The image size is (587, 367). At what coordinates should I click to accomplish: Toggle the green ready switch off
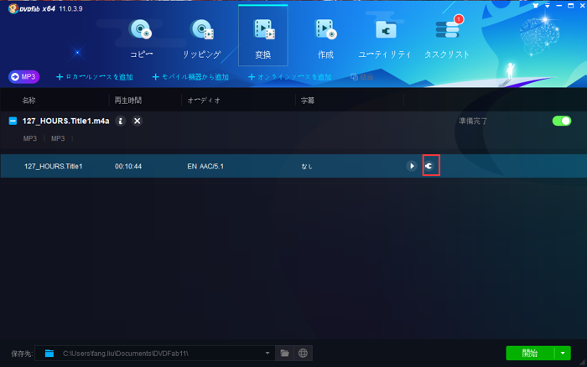(562, 121)
